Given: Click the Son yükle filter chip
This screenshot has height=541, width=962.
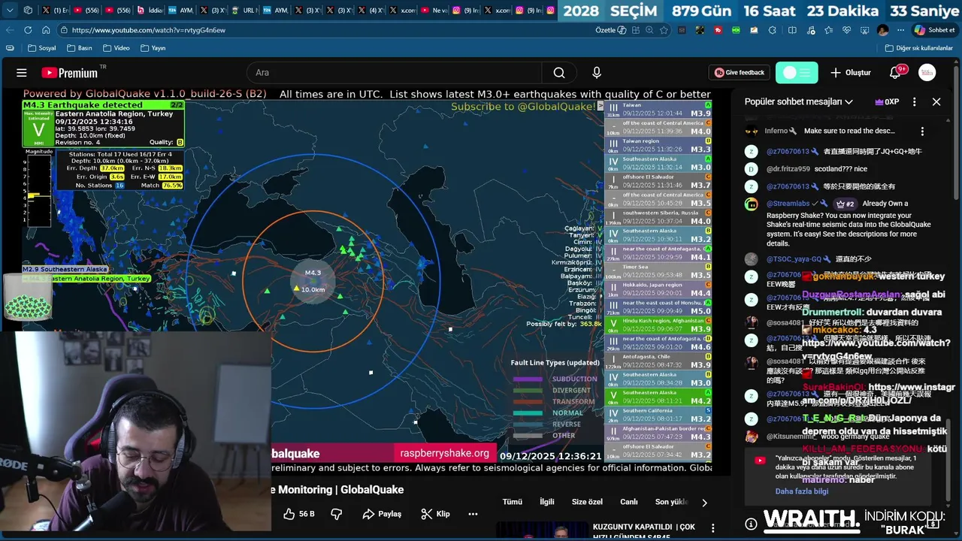Looking at the screenshot, I should 671,502.
